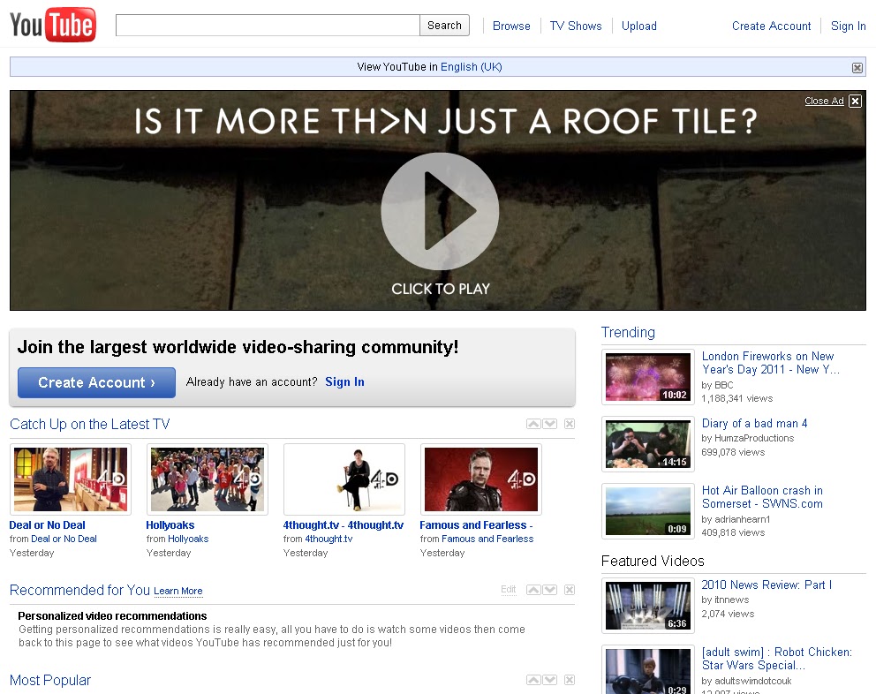Screen dimensions: 876x694
Task: Open the Catch Up on the Latest TV heading
Action: [x=89, y=424]
